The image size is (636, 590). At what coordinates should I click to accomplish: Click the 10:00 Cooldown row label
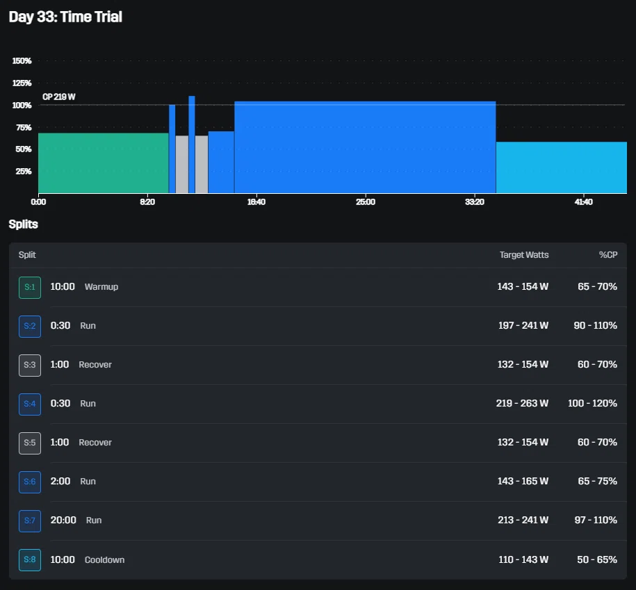87,559
